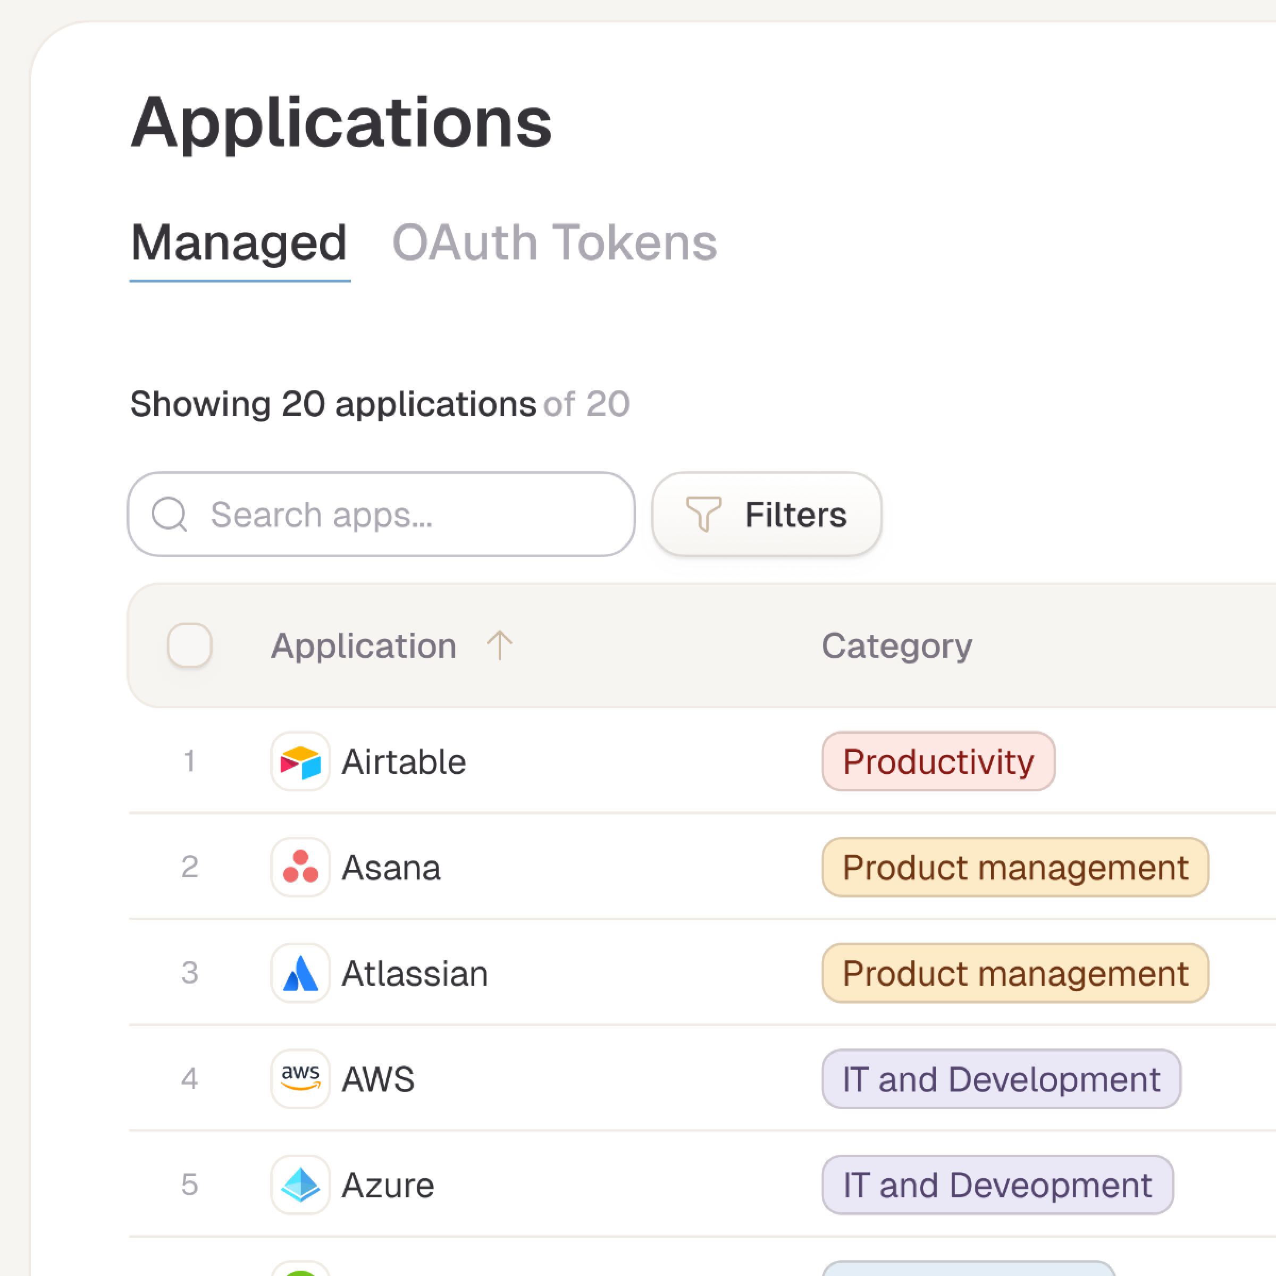Click the Productivity tag for Airtable
The width and height of the screenshot is (1276, 1276).
pyautogui.click(x=938, y=761)
